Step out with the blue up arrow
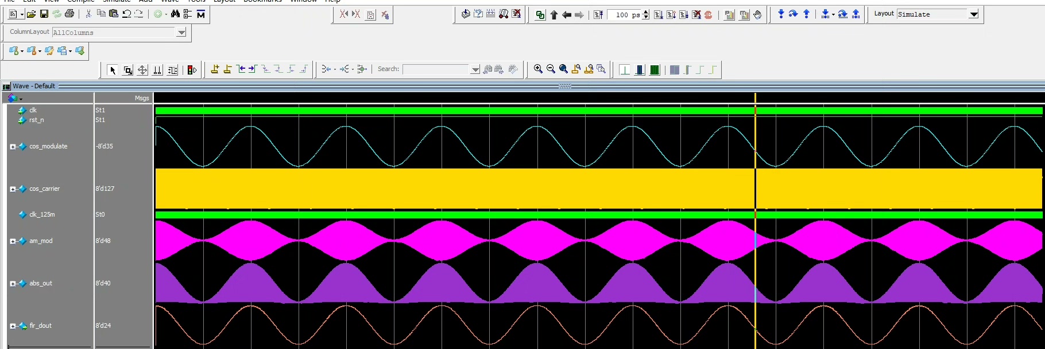 coord(806,14)
